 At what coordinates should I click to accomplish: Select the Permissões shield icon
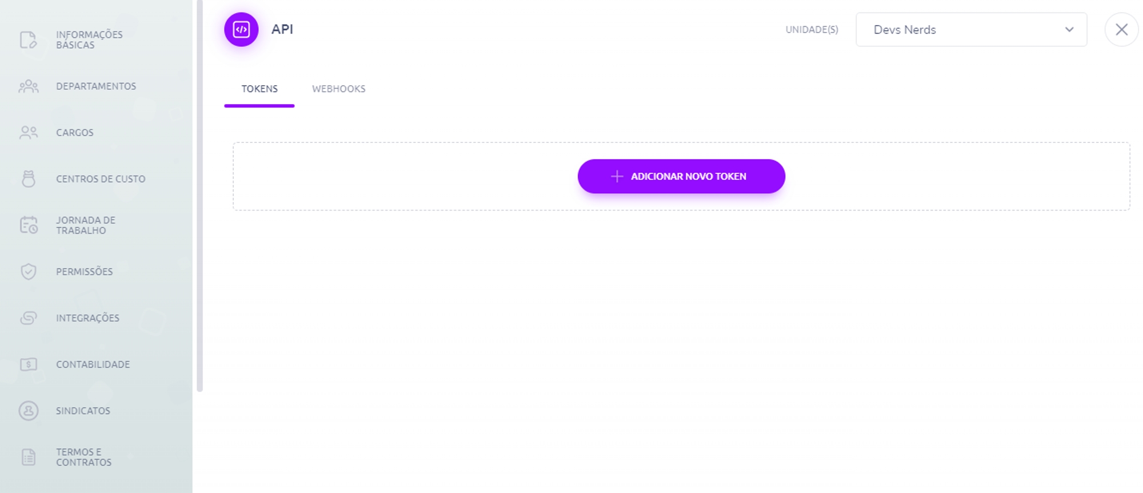pos(28,272)
